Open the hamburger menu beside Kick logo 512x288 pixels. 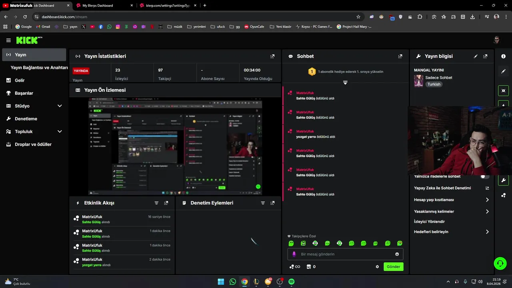point(8,40)
